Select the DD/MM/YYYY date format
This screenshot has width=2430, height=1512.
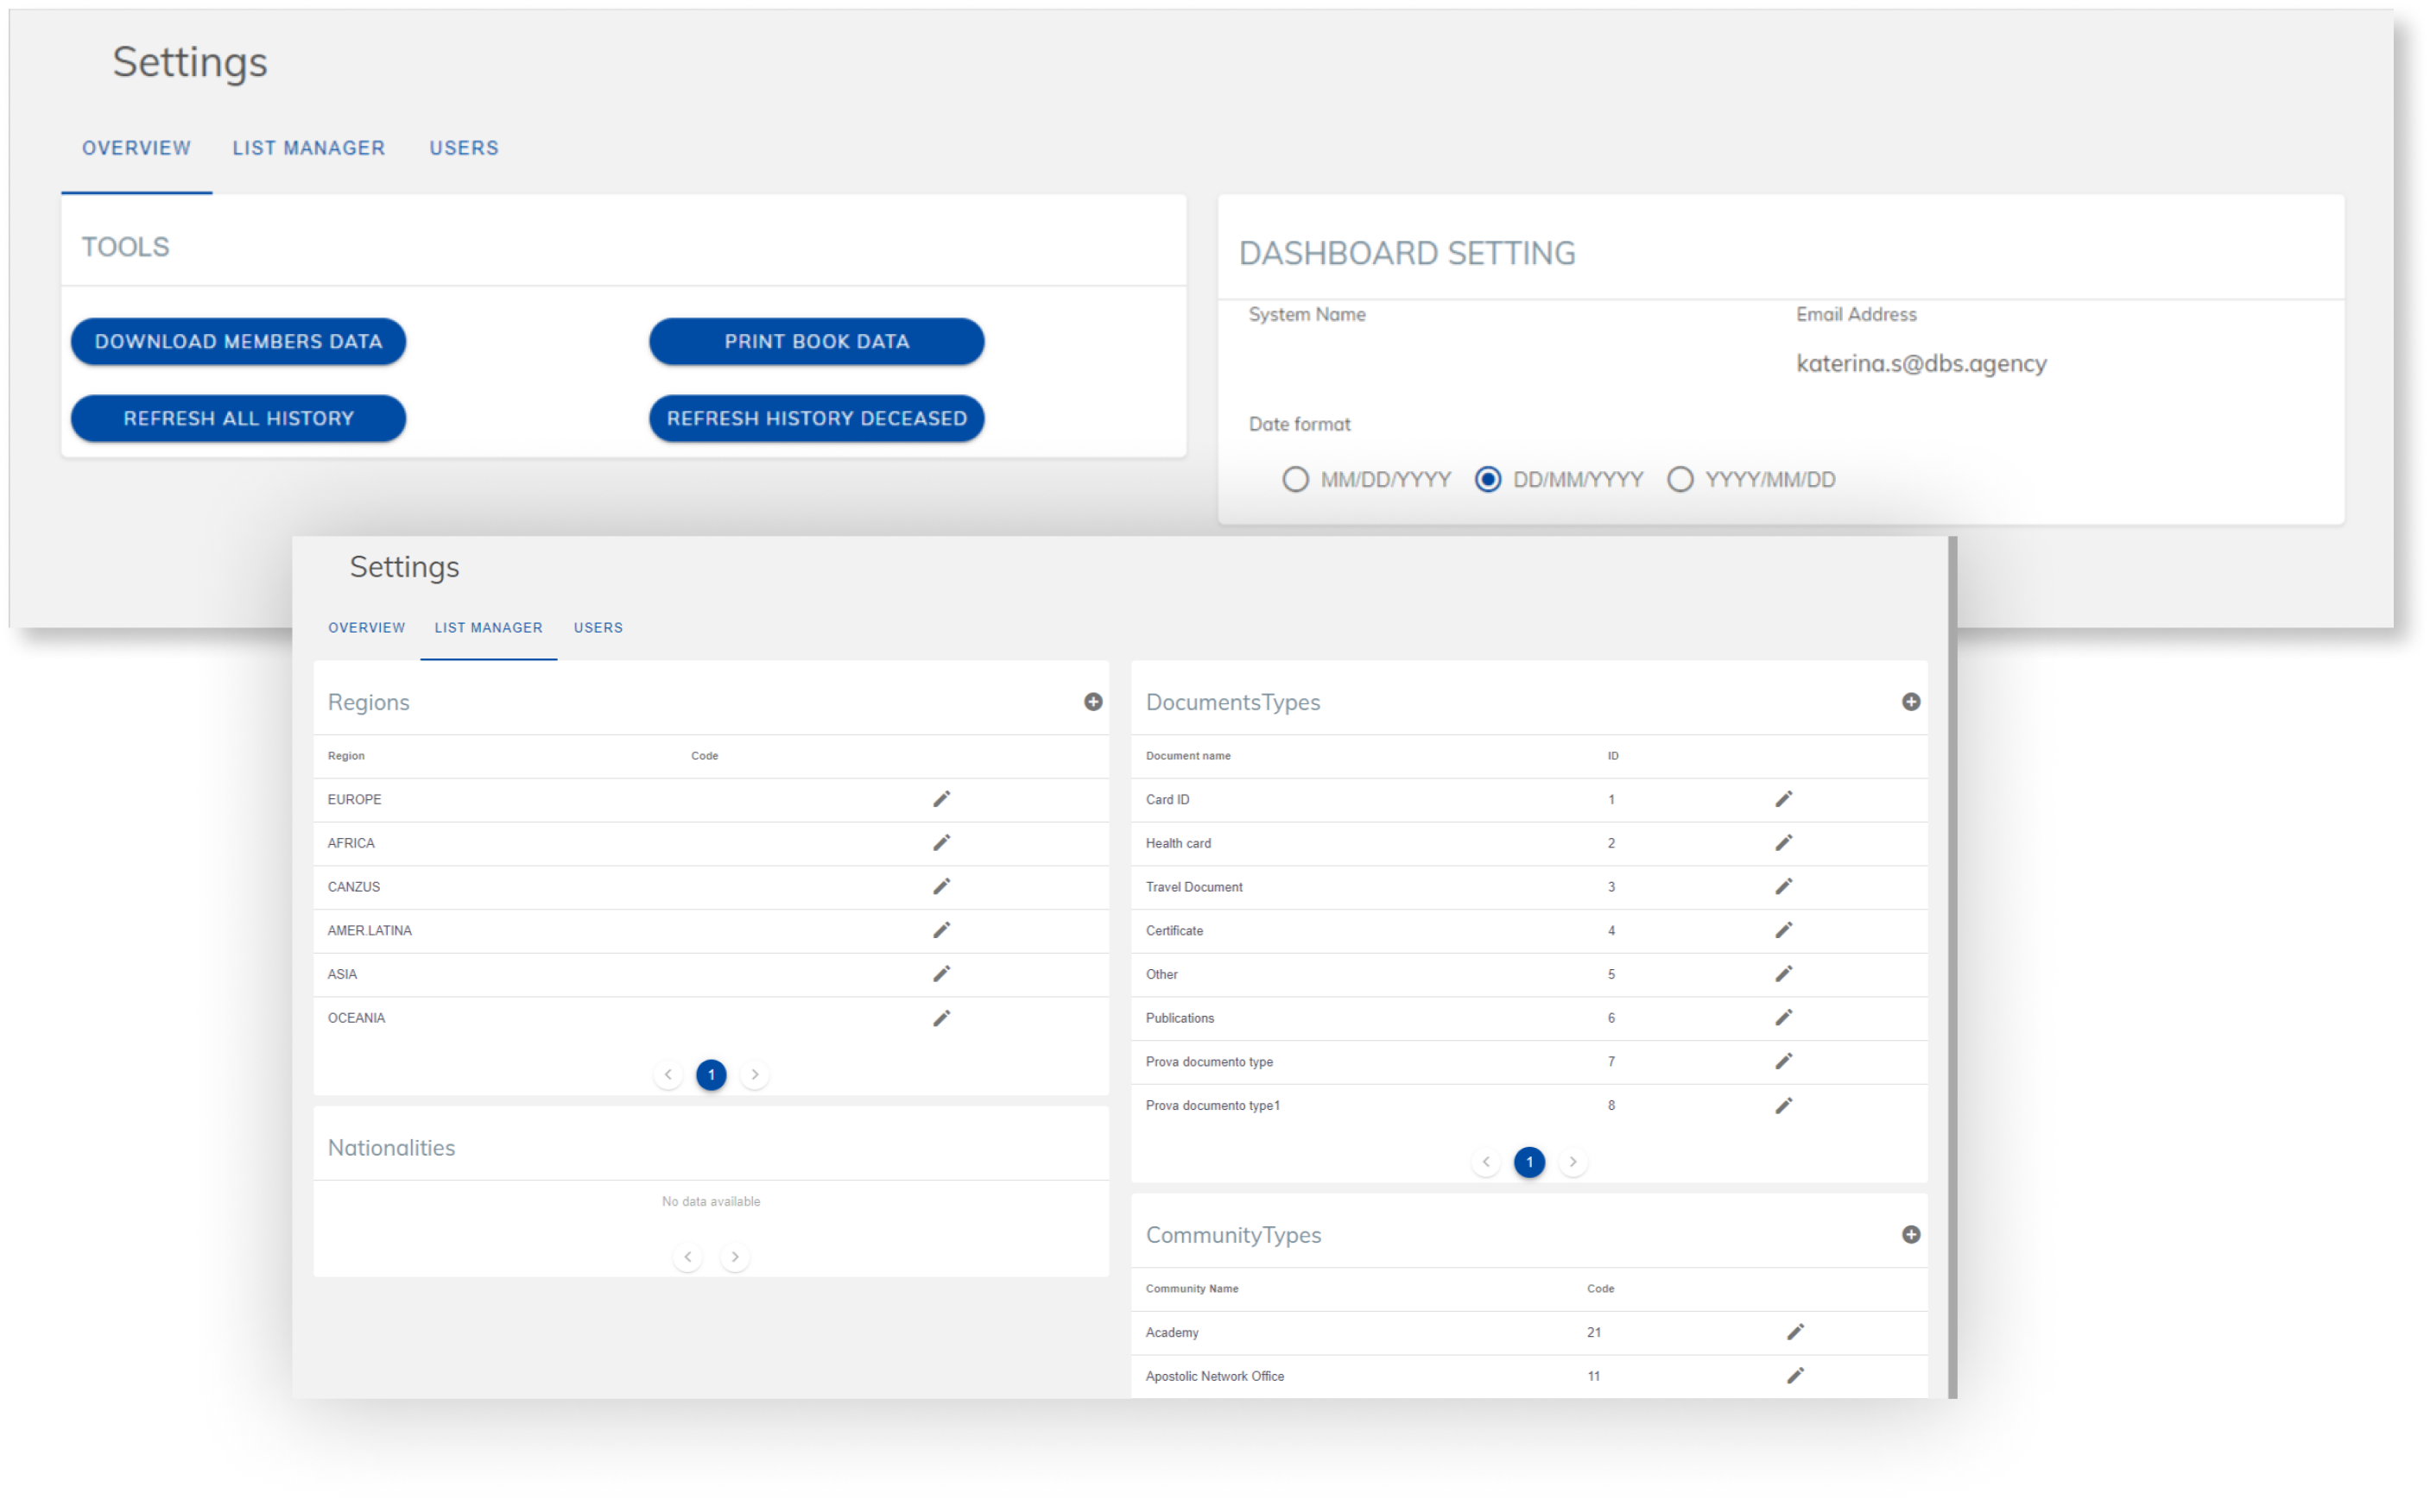[1488, 479]
